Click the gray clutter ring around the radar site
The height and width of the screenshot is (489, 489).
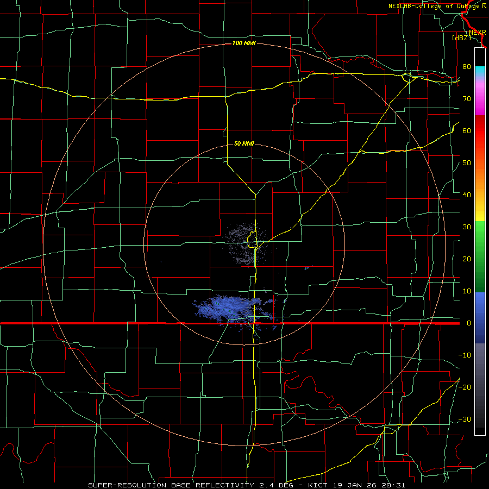(x=246, y=244)
